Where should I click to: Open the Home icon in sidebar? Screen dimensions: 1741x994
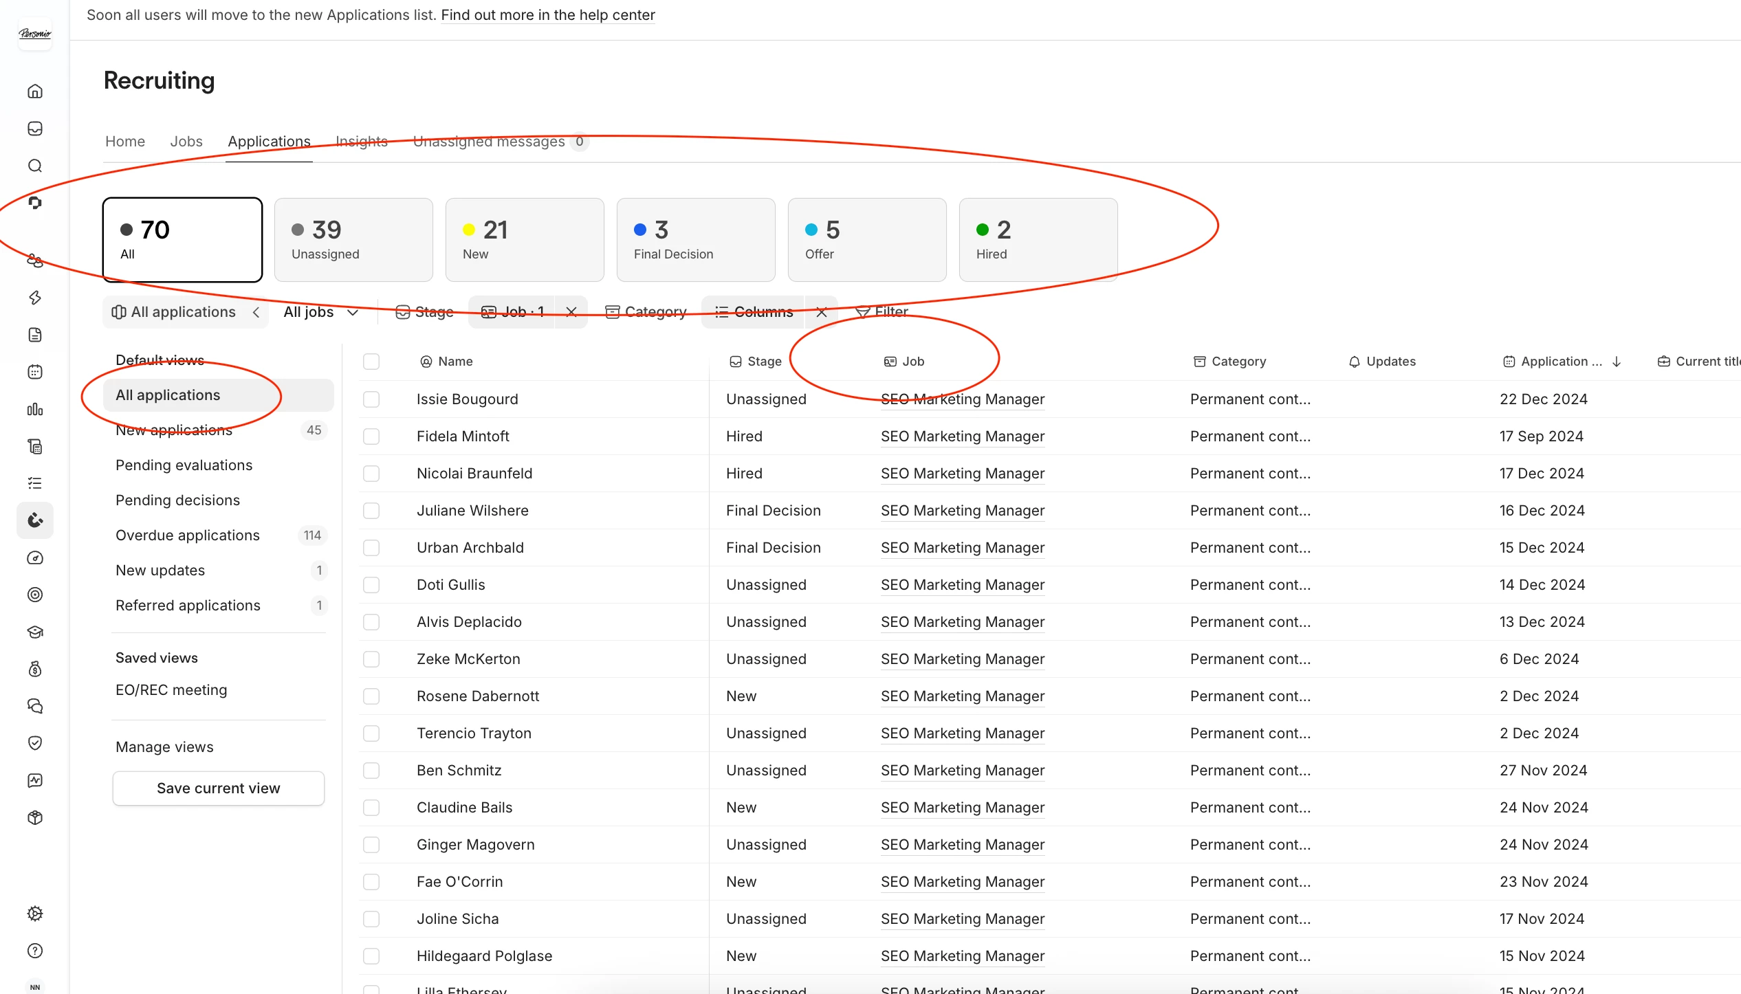35,91
